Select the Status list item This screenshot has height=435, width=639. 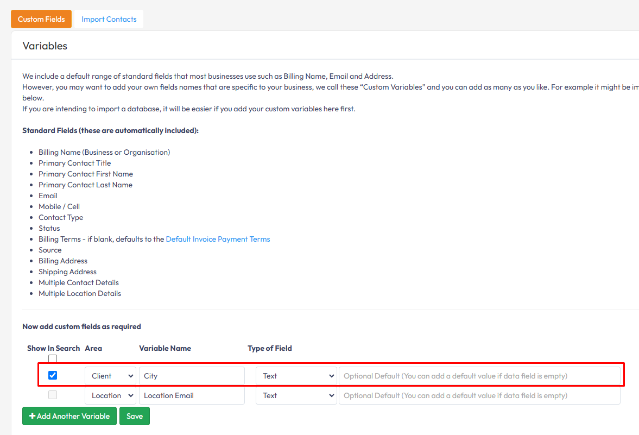click(49, 228)
